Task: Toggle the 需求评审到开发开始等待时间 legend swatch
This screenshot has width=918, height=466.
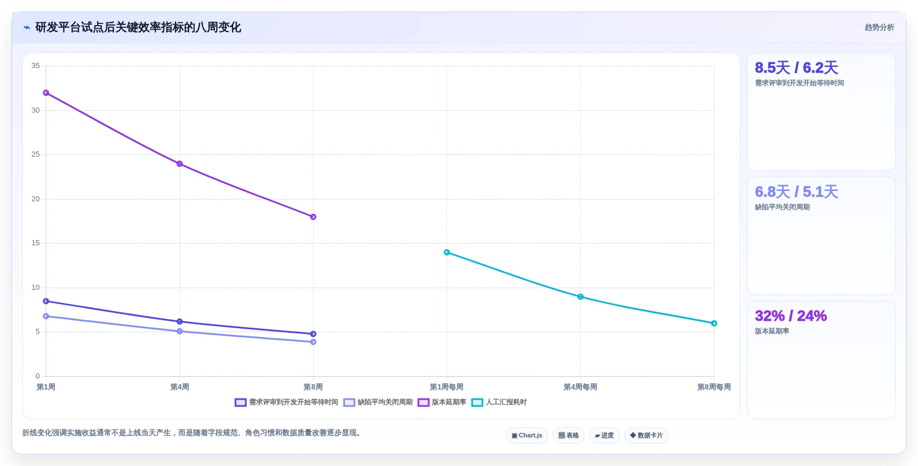Action: click(x=241, y=403)
